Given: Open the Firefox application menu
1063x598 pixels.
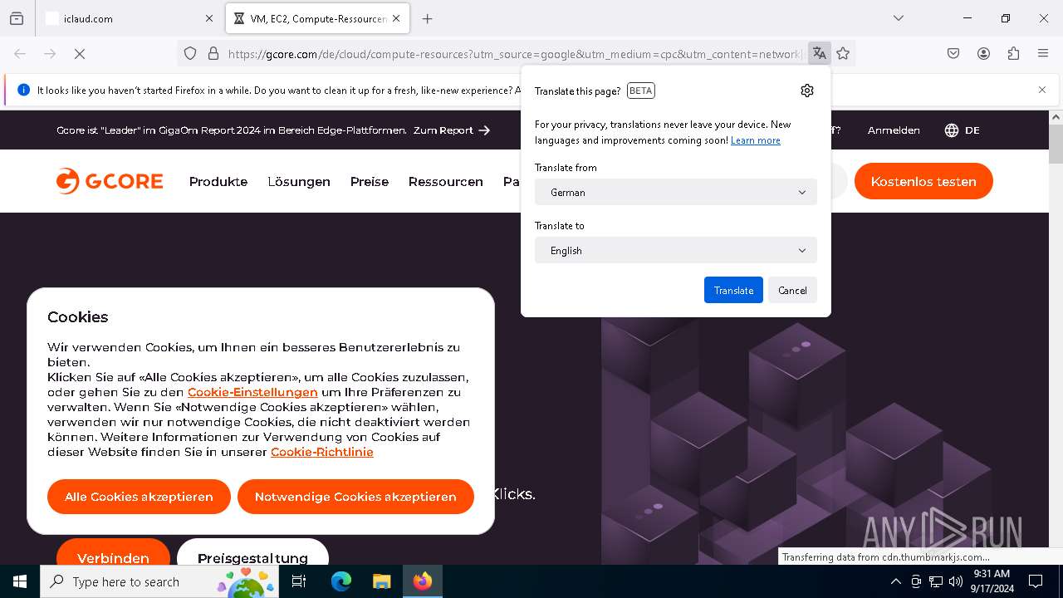Looking at the screenshot, I should 1043,53.
